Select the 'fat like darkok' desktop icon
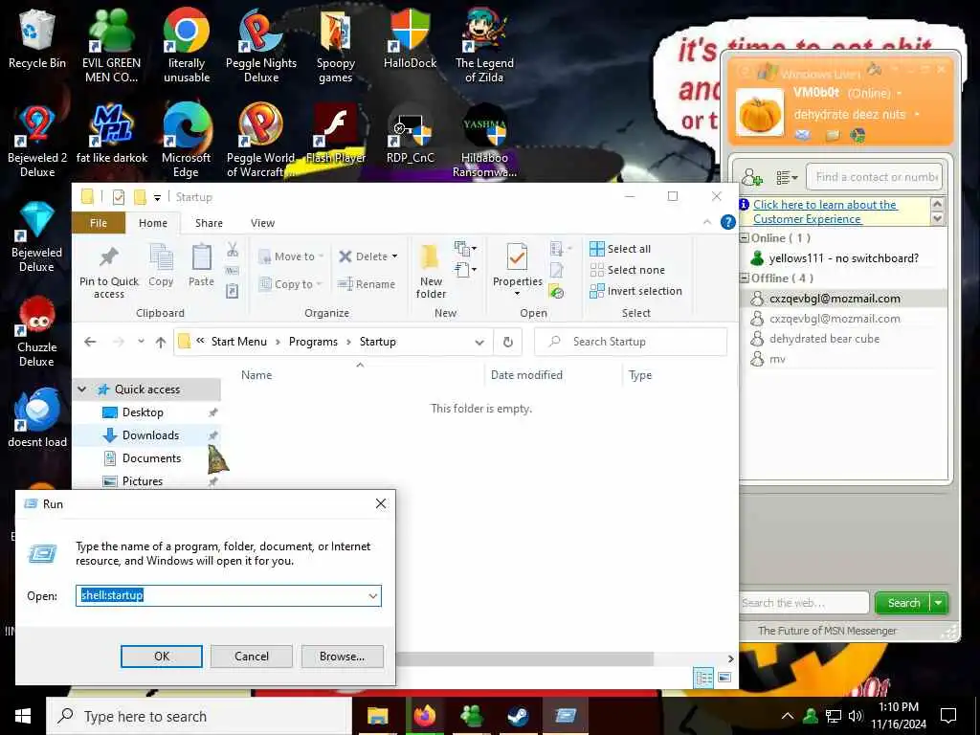Screen dimensions: 980x735 click(x=111, y=134)
